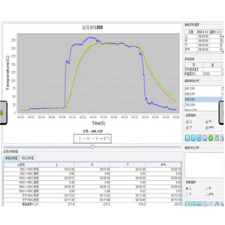Click the third blue icon in the bottom comparison toolbar
225x225 pixels.
(x=199, y=204)
